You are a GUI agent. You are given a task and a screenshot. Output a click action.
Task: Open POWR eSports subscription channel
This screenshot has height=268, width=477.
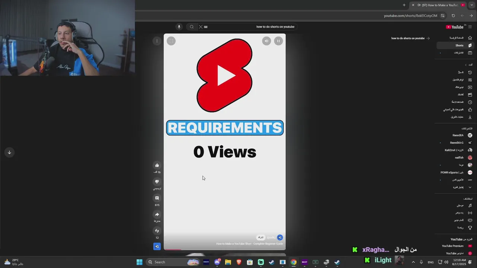[455, 172]
